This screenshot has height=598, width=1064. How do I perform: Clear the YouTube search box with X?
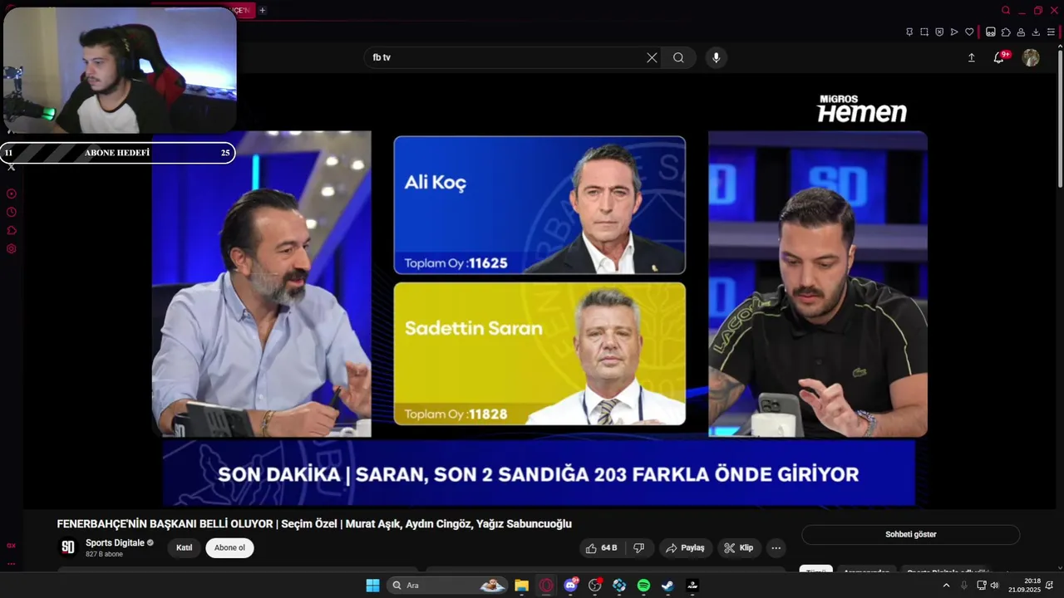652,57
